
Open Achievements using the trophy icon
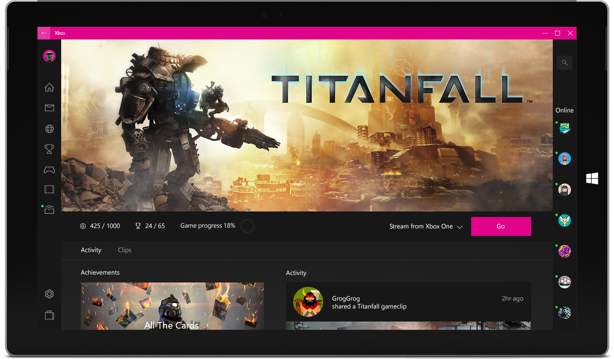point(49,149)
